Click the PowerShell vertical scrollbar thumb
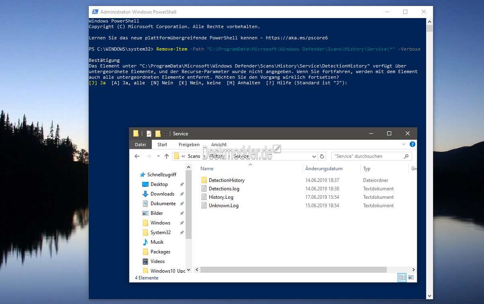484x304 pixels. pos(429,28)
